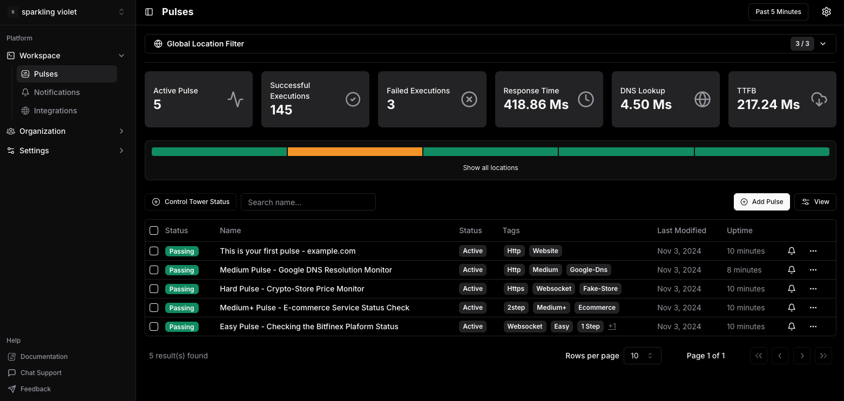This screenshot has width=844, height=401.
Task: Click the Control Tower Status filter button
Action: pyautogui.click(x=191, y=202)
